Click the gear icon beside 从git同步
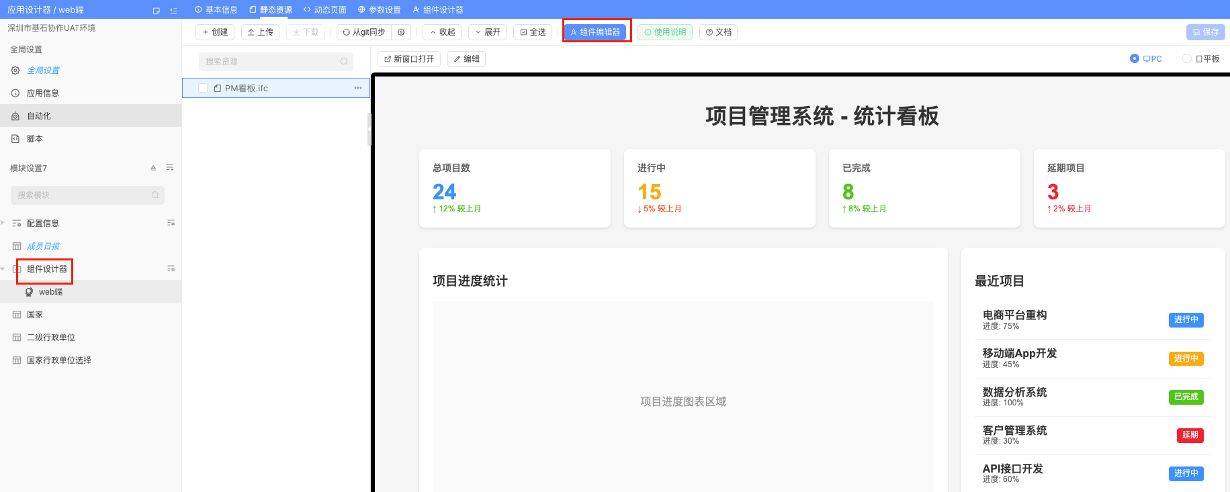 click(401, 32)
